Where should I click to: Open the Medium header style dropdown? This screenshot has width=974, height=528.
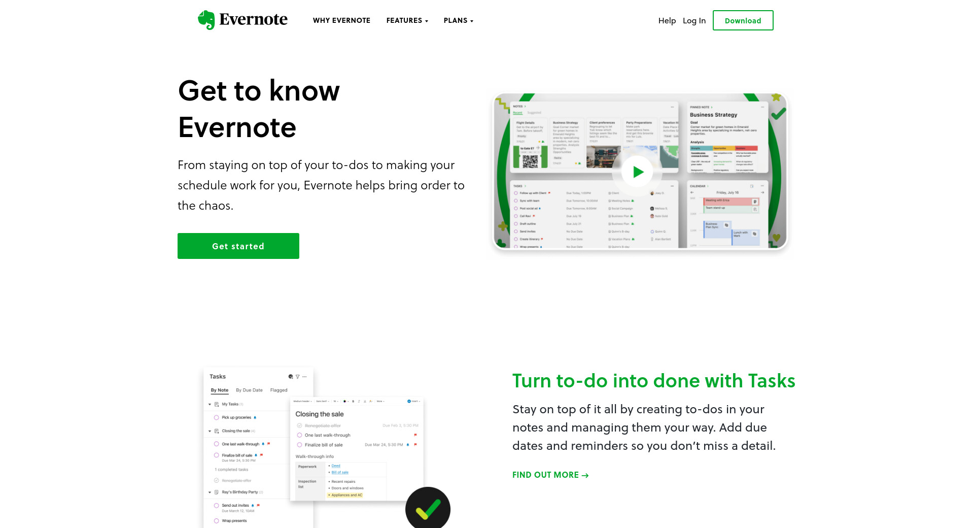coord(302,401)
